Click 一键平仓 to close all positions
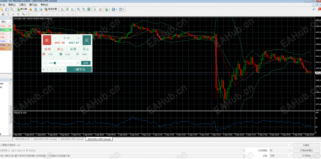 point(79,69)
